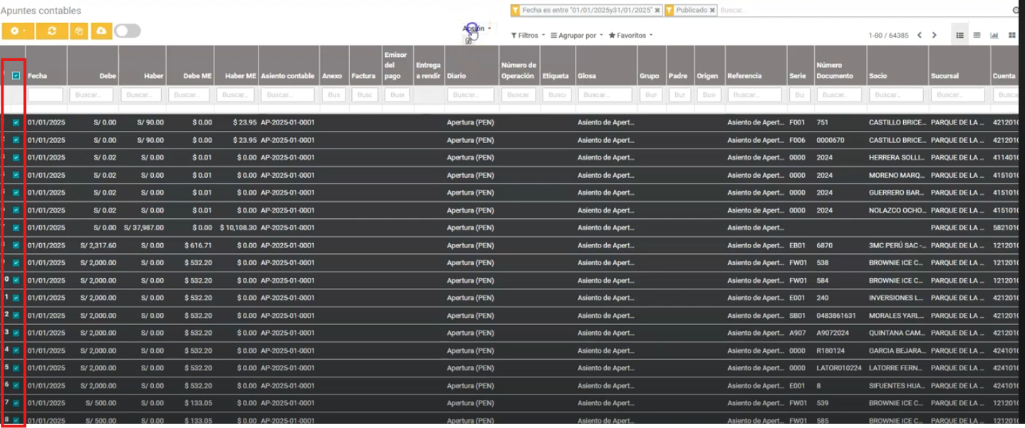The width and height of the screenshot is (1025, 428).
Task: Toggle the switch beside the yellow buttons
Action: point(128,31)
